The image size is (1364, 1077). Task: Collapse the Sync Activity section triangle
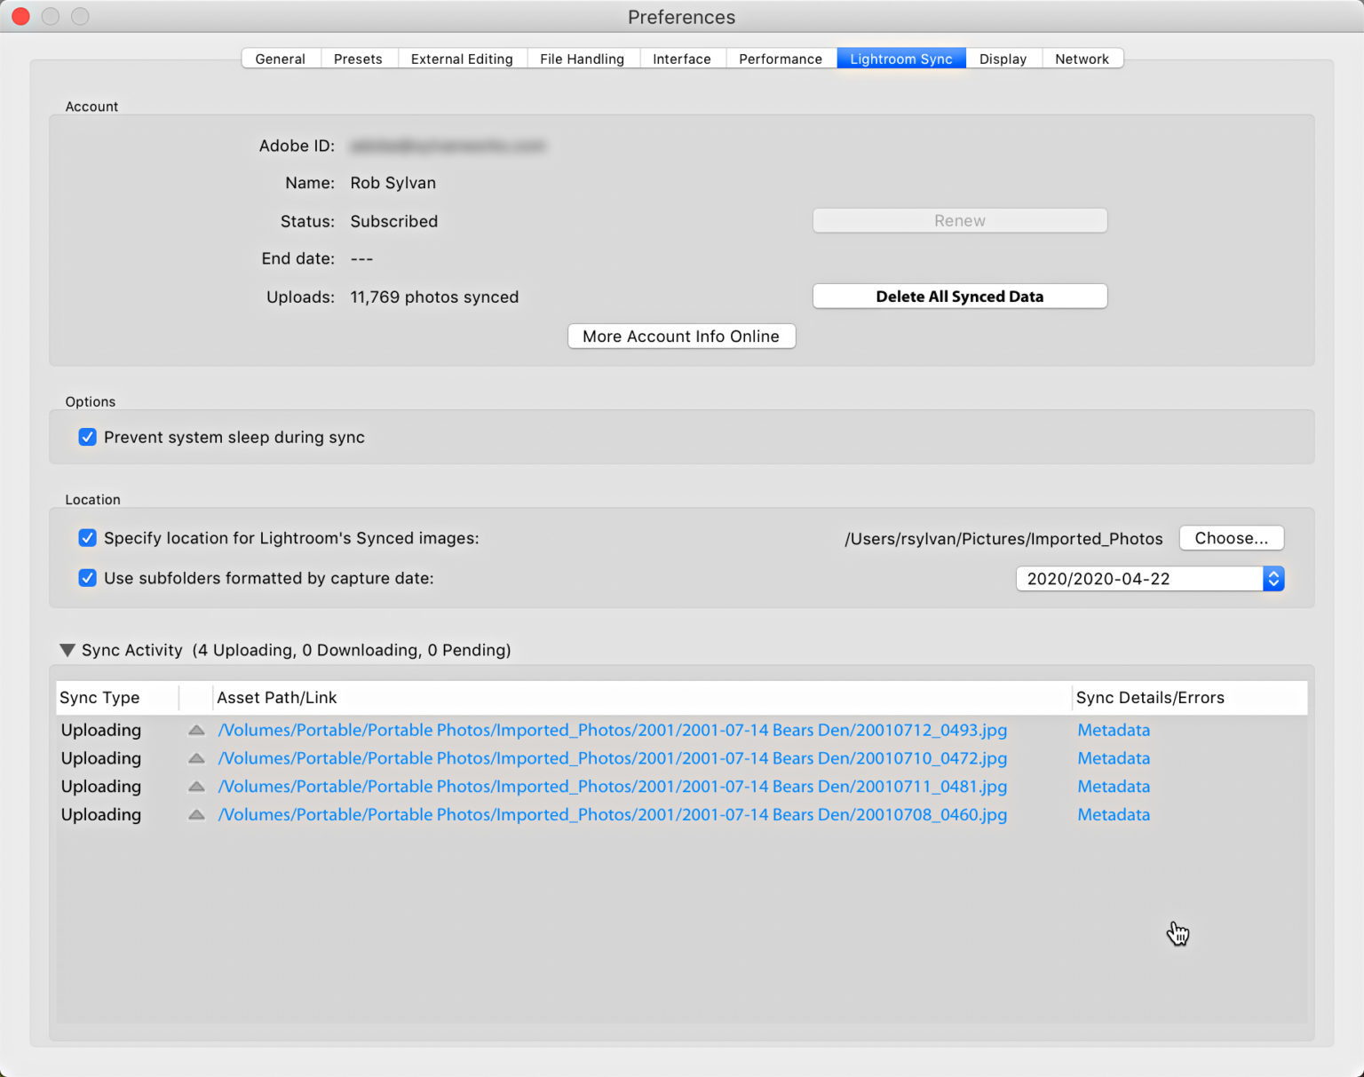click(x=67, y=650)
